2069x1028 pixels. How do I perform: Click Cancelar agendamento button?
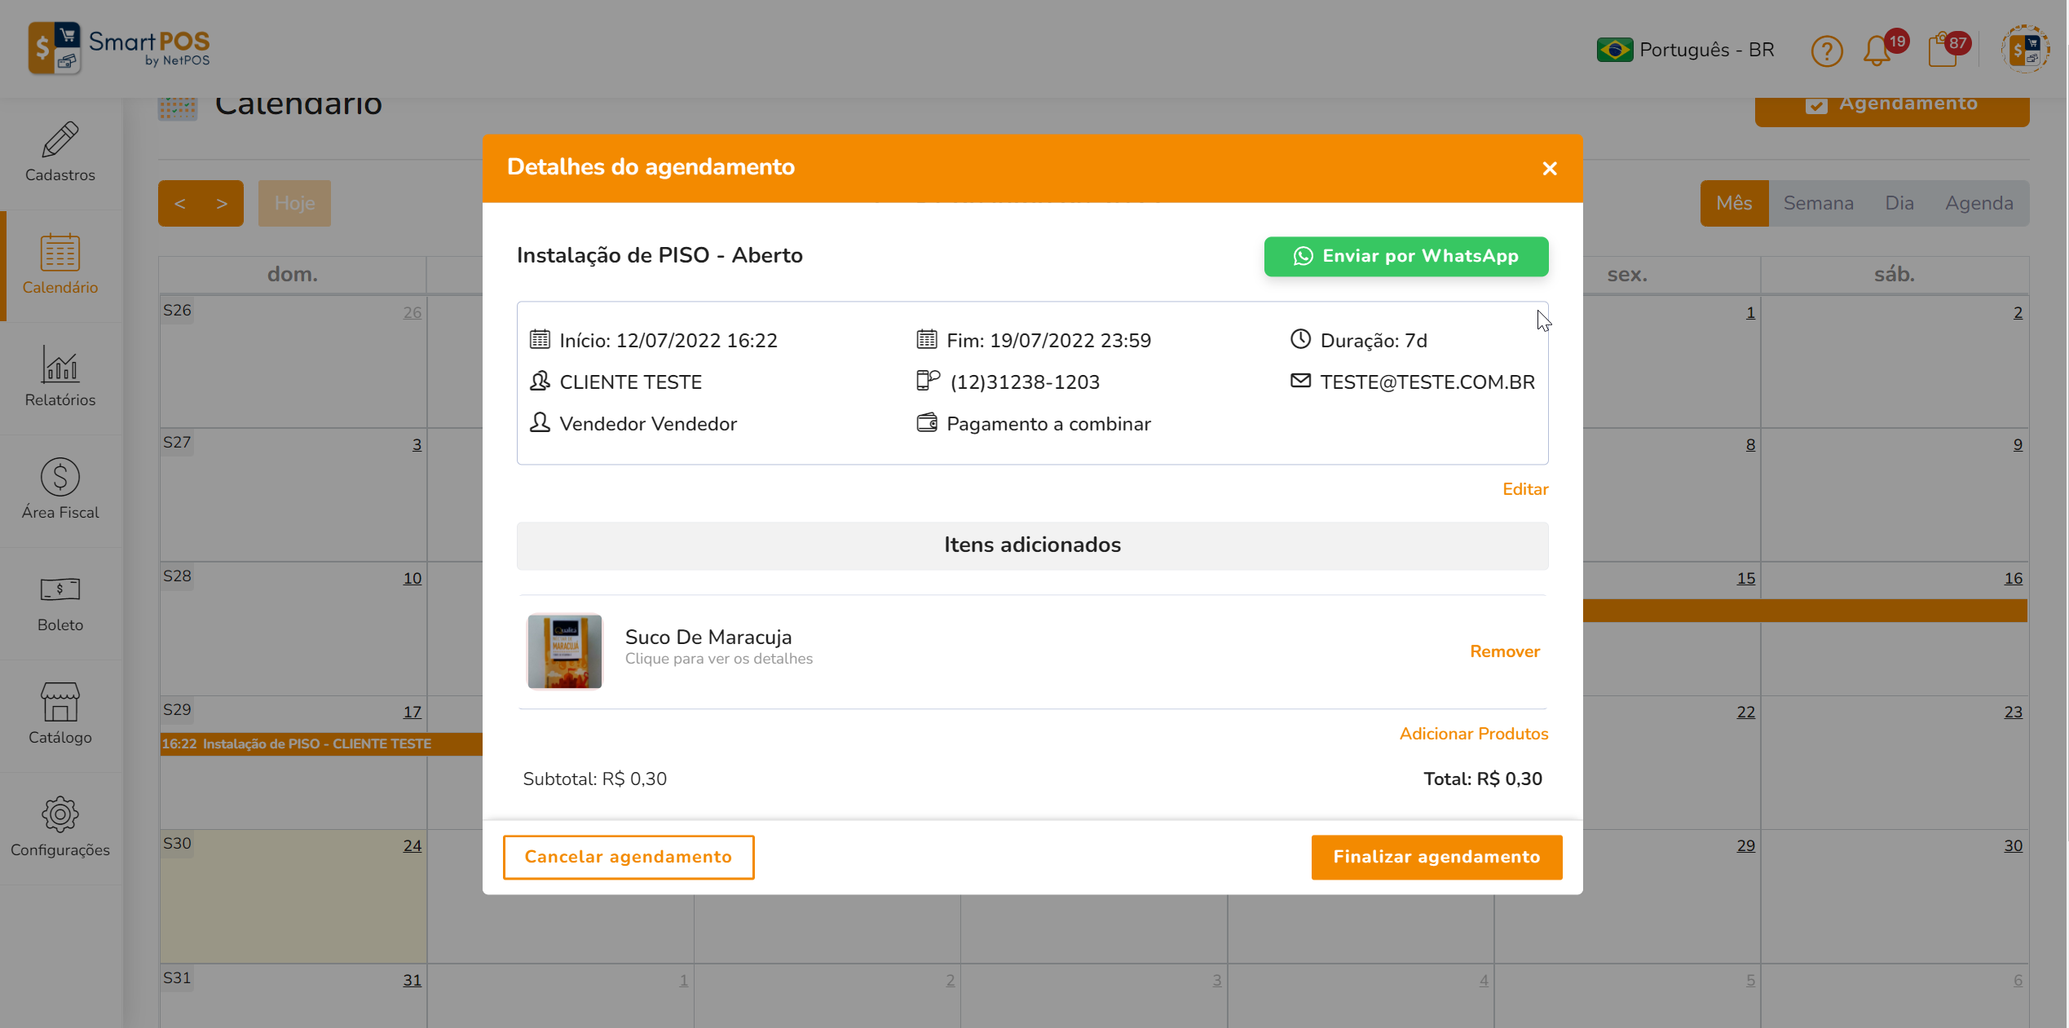pos(629,857)
